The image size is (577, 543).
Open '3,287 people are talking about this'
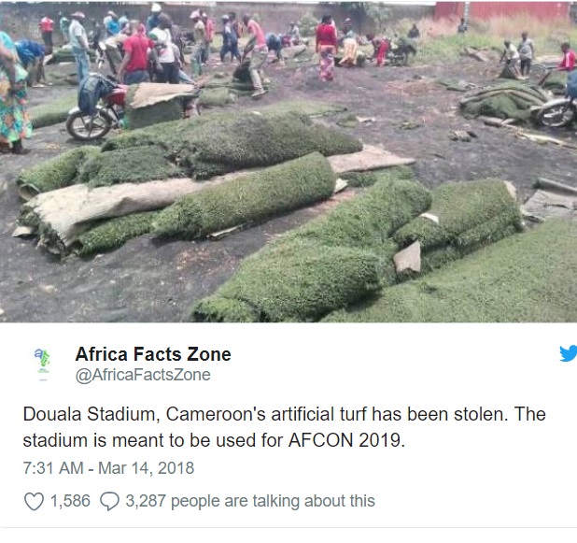click(250, 501)
